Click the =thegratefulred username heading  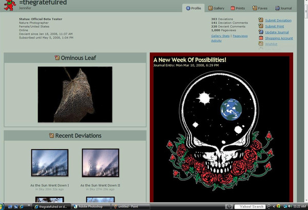coord(43,3)
